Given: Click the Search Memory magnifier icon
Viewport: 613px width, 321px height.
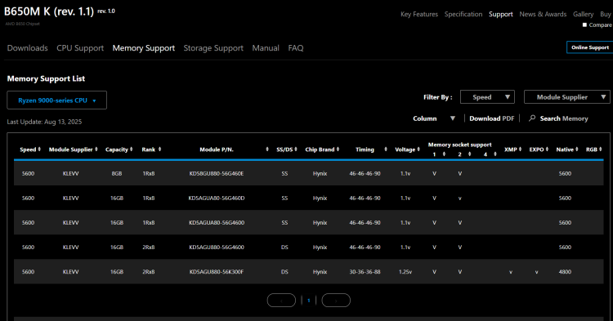Looking at the screenshot, I should tap(532, 118).
